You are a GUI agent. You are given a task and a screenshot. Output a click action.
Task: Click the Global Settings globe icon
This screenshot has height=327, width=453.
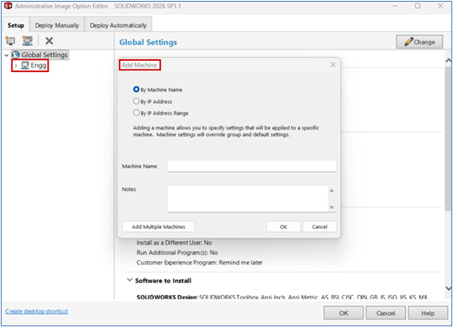(x=16, y=55)
